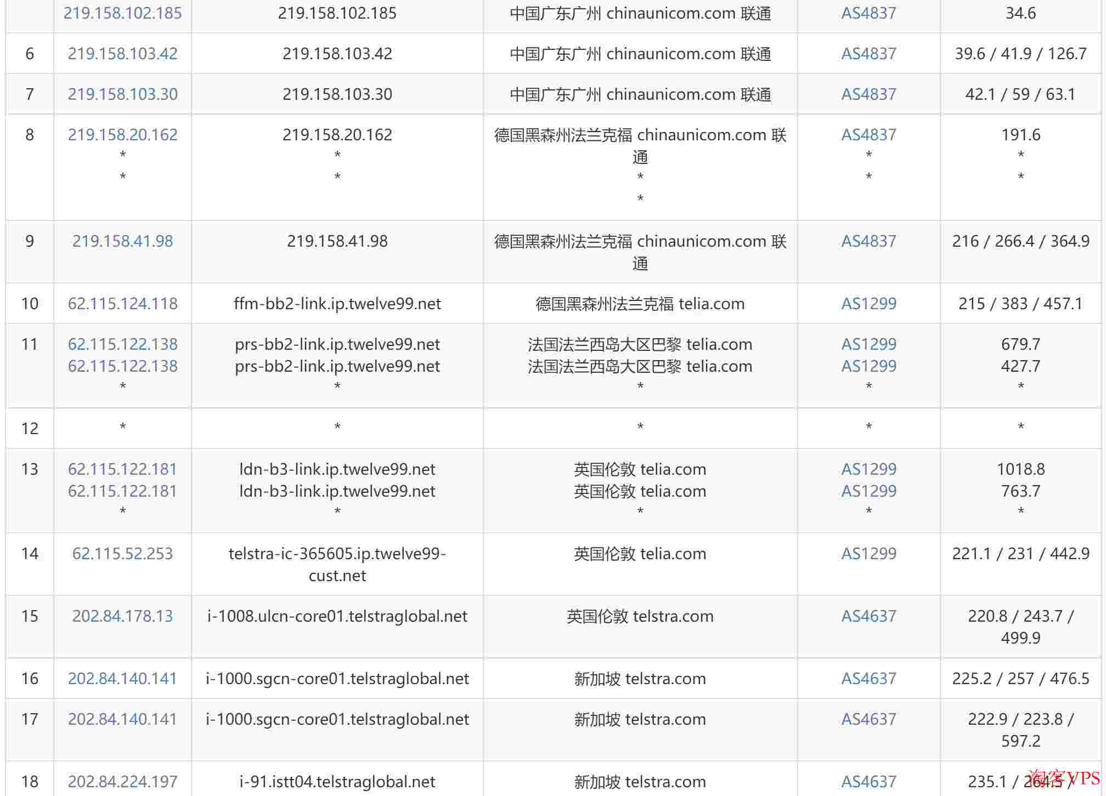The image size is (1106, 796).
Task: Select latency value 763.7 in hop 13
Action: (x=1020, y=491)
